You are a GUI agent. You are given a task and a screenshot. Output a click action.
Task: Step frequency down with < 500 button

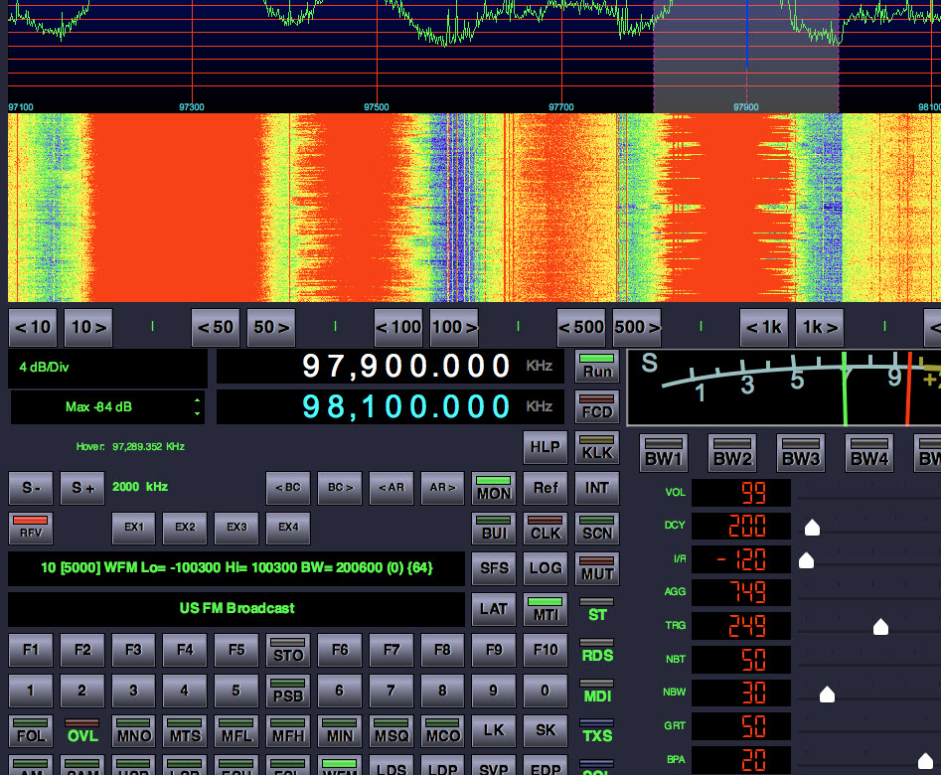580,327
